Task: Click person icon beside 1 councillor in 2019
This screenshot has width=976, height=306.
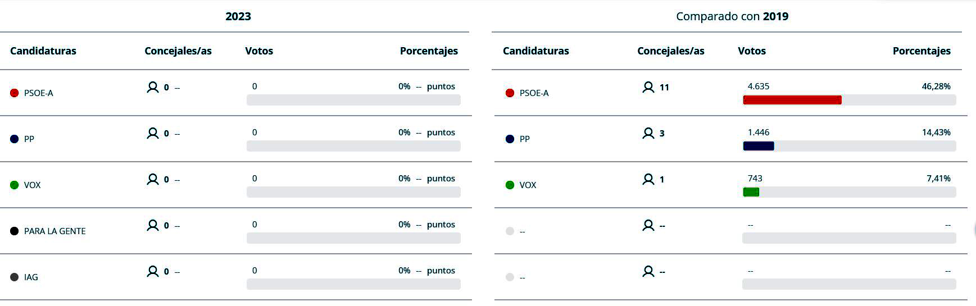Action: pyautogui.click(x=648, y=179)
